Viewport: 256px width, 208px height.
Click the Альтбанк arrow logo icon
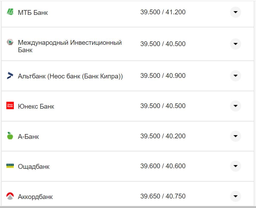click(10, 75)
